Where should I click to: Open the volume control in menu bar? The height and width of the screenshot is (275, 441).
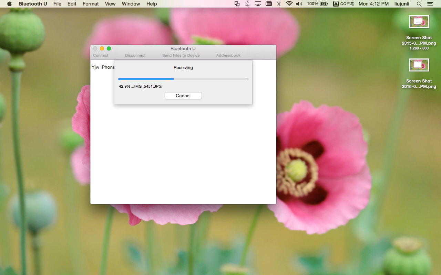click(x=299, y=4)
